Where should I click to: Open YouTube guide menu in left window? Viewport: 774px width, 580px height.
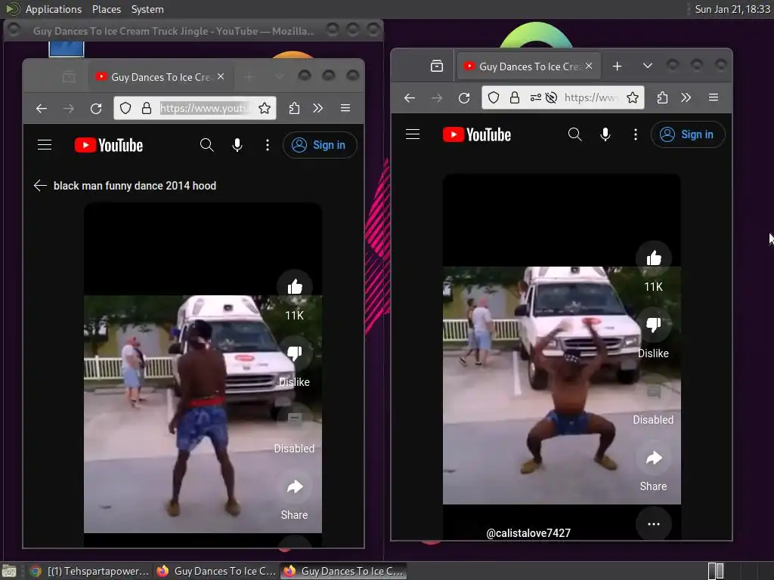(x=45, y=144)
